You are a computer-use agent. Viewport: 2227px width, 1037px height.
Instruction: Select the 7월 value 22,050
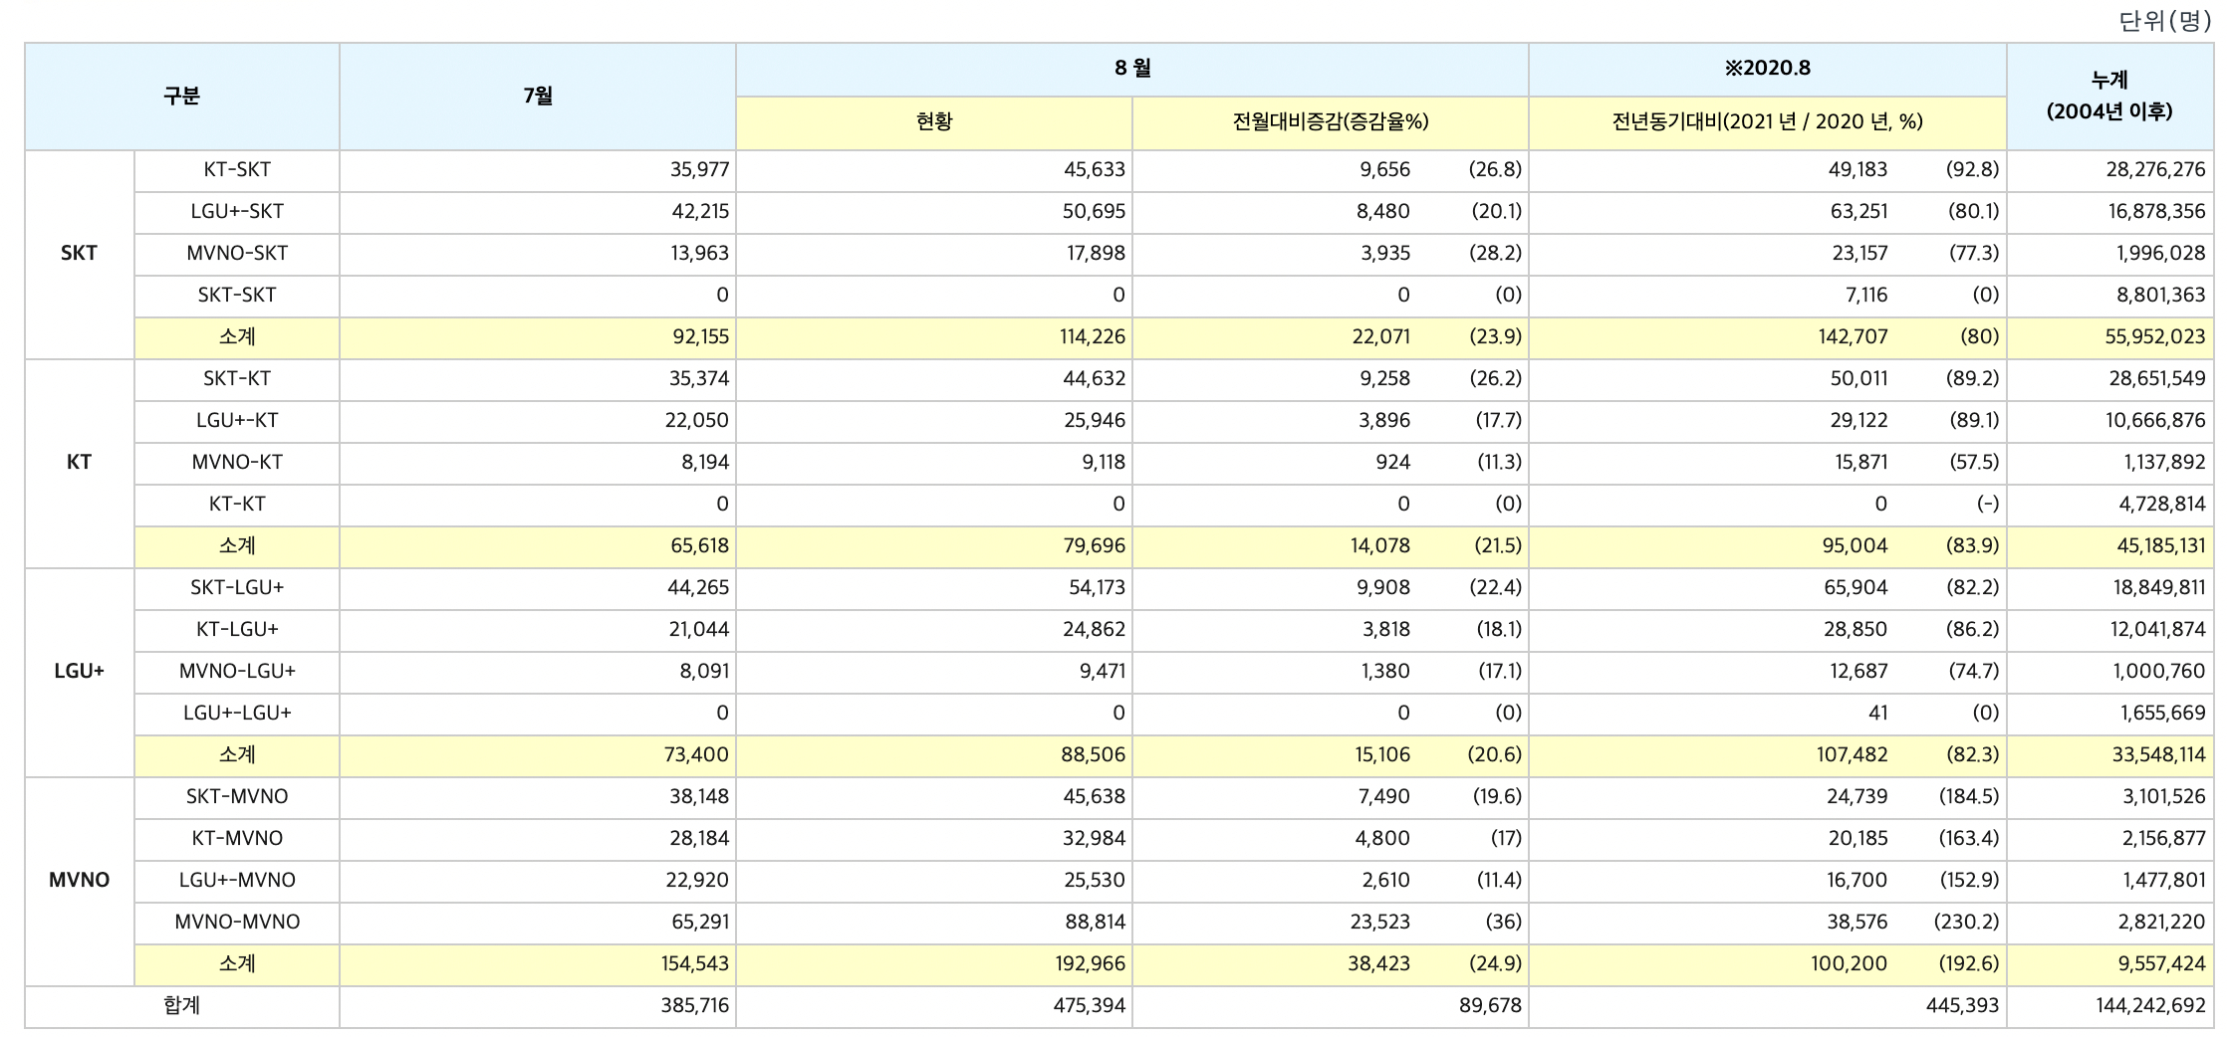[697, 421]
